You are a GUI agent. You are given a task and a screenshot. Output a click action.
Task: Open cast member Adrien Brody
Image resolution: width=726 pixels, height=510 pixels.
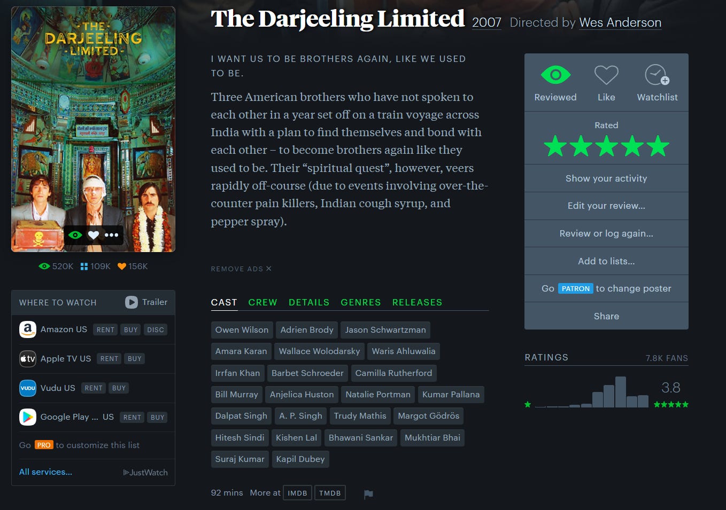[x=307, y=330]
